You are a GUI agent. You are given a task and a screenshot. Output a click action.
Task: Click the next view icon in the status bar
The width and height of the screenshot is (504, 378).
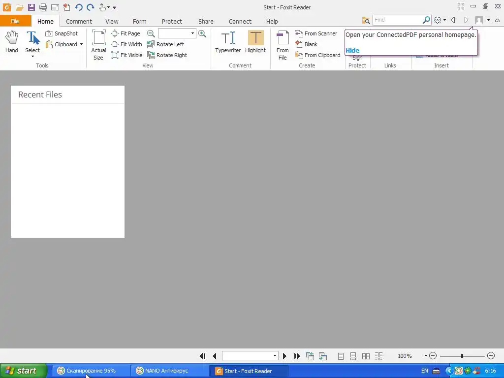point(323,356)
